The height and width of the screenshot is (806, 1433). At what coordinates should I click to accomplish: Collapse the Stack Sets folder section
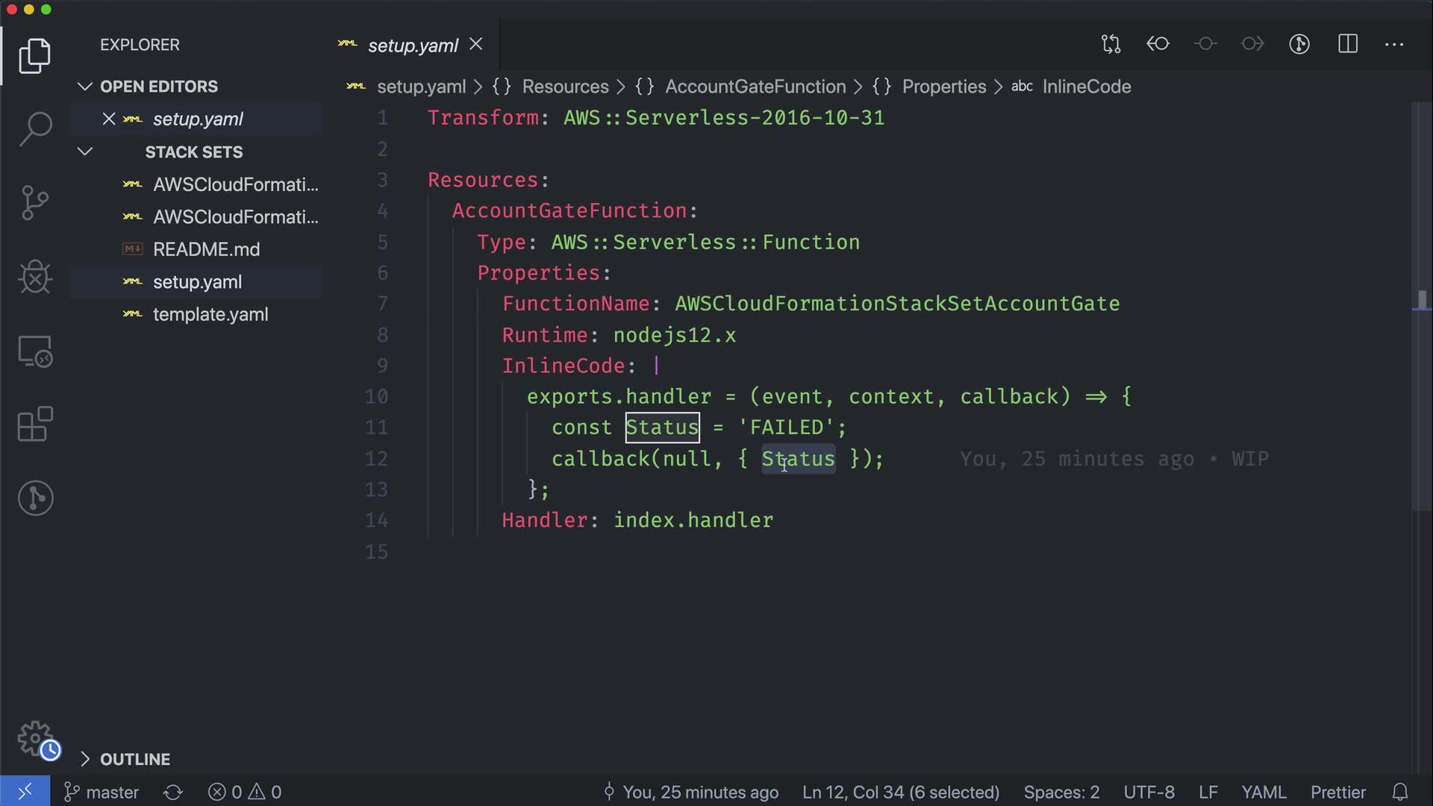[x=85, y=151]
